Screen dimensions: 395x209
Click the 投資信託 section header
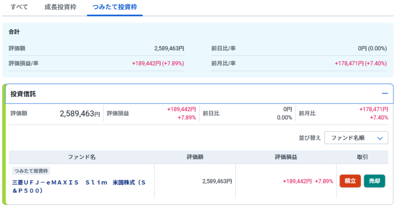(199, 94)
